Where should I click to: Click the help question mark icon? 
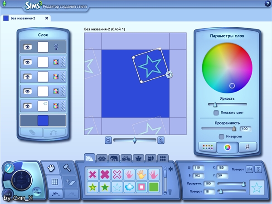click(x=267, y=4)
